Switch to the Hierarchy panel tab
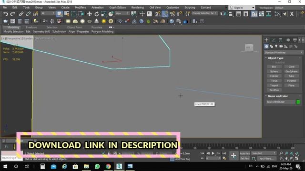Image resolution: width=305 pixels, height=171 pixels. pos(281,40)
